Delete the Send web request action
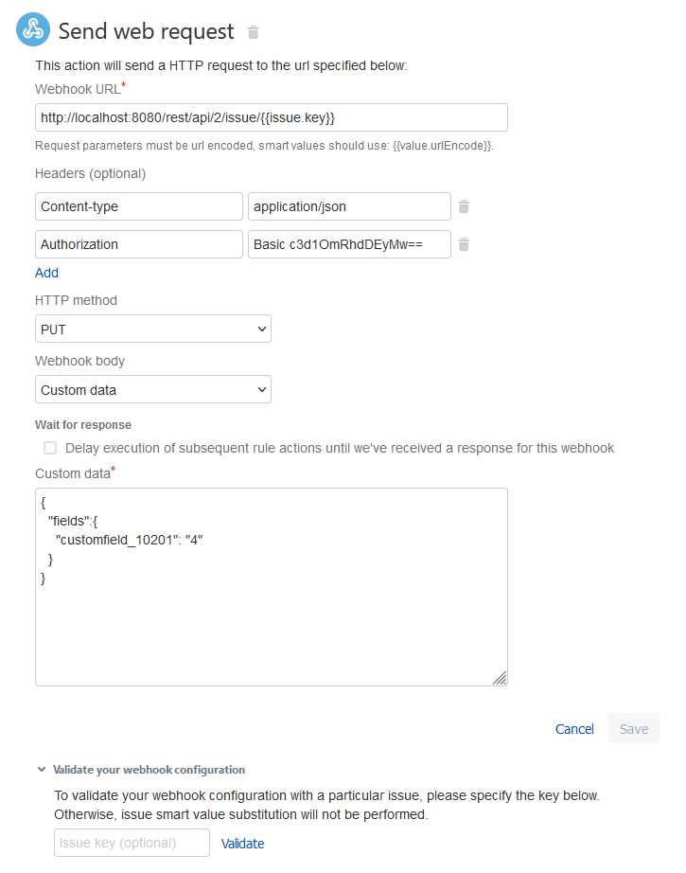The height and width of the screenshot is (873, 686). point(253,32)
